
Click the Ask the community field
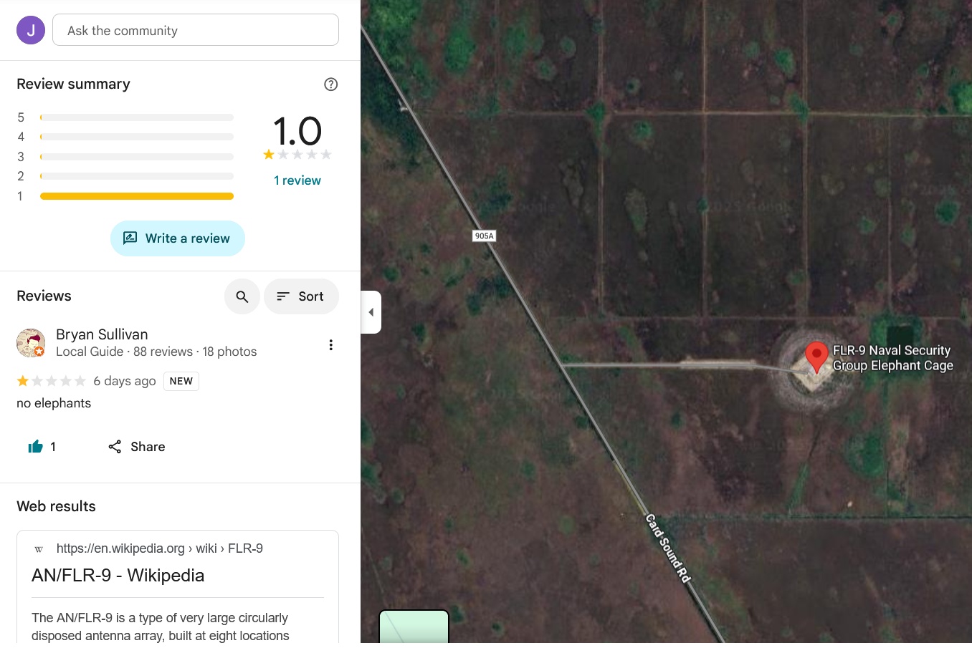click(195, 30)
